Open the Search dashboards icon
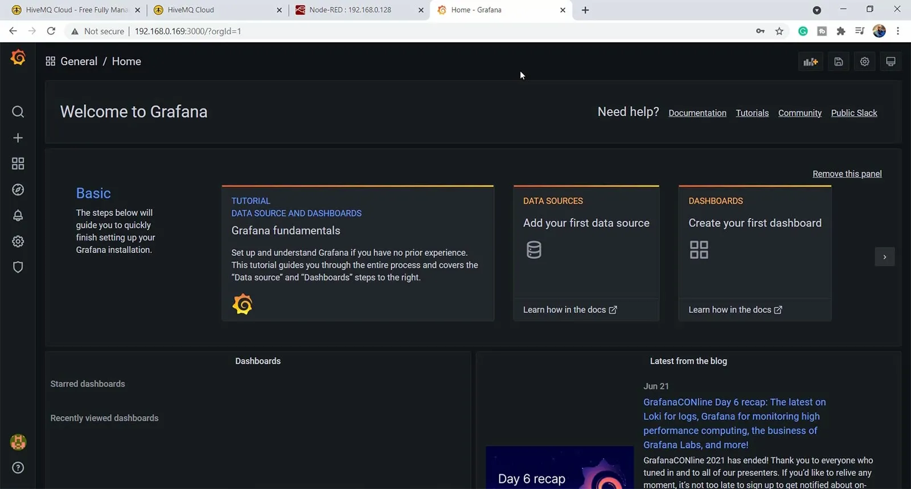Screen dimensions: 911x489 click(x=18, y=112)
